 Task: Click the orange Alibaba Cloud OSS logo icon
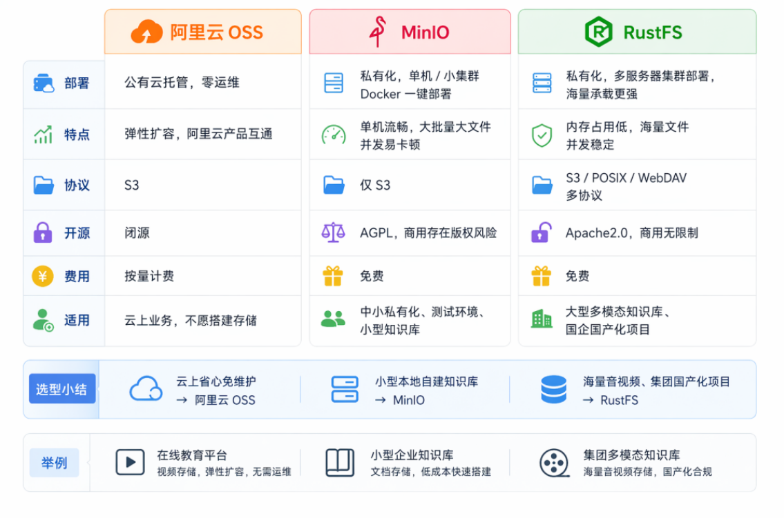[146, 32]
